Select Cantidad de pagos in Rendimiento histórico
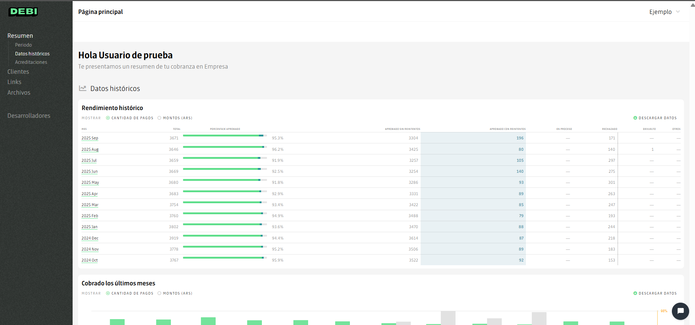The height and width of the screenshot is (325, 695). point(108,118)
